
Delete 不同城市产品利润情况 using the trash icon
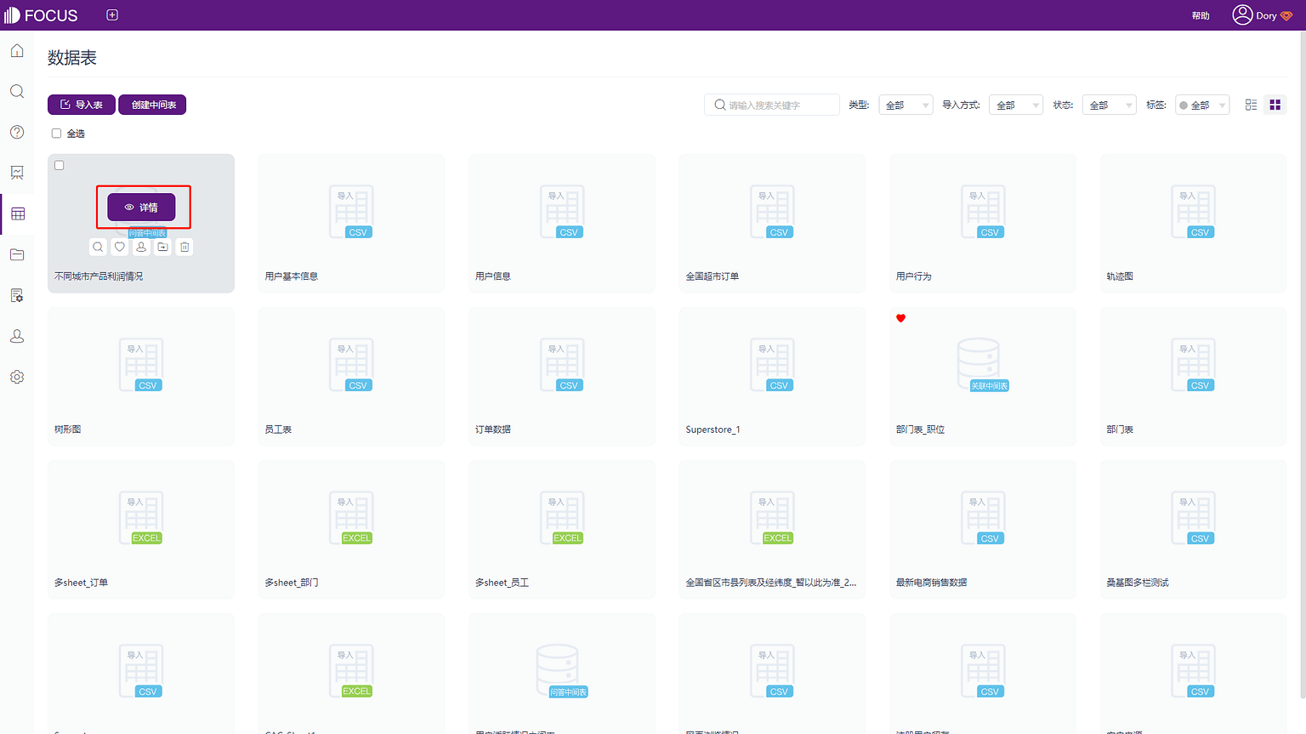pos(185,247)
